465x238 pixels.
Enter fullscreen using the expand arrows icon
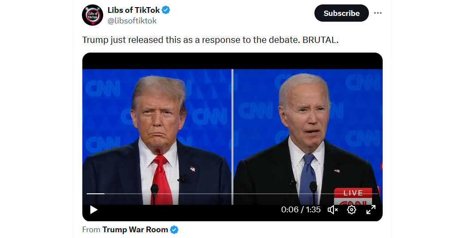(x=371, y=210)
